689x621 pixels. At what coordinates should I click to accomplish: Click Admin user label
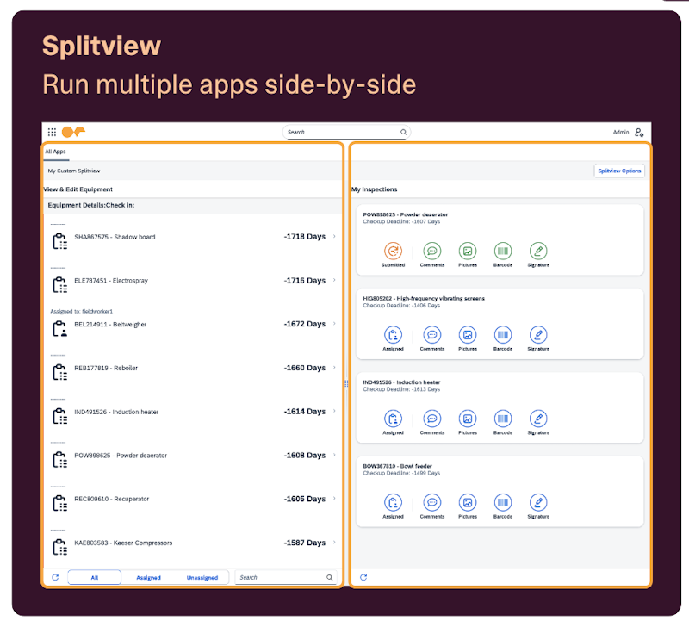pos(620,133)
